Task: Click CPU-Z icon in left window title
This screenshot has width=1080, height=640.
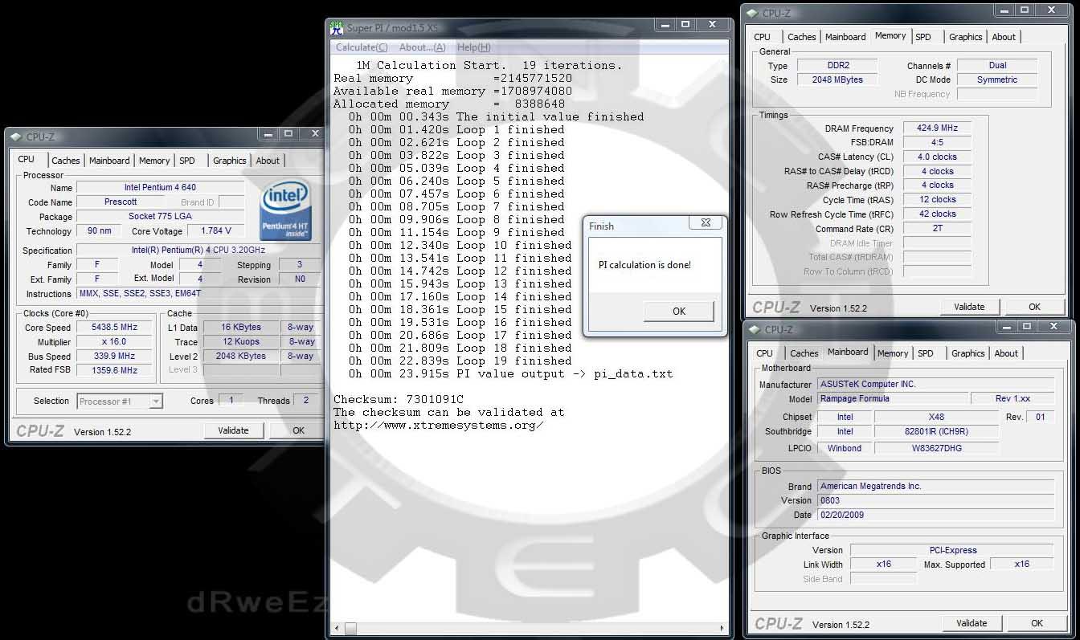Action: (x=16, y=137)
